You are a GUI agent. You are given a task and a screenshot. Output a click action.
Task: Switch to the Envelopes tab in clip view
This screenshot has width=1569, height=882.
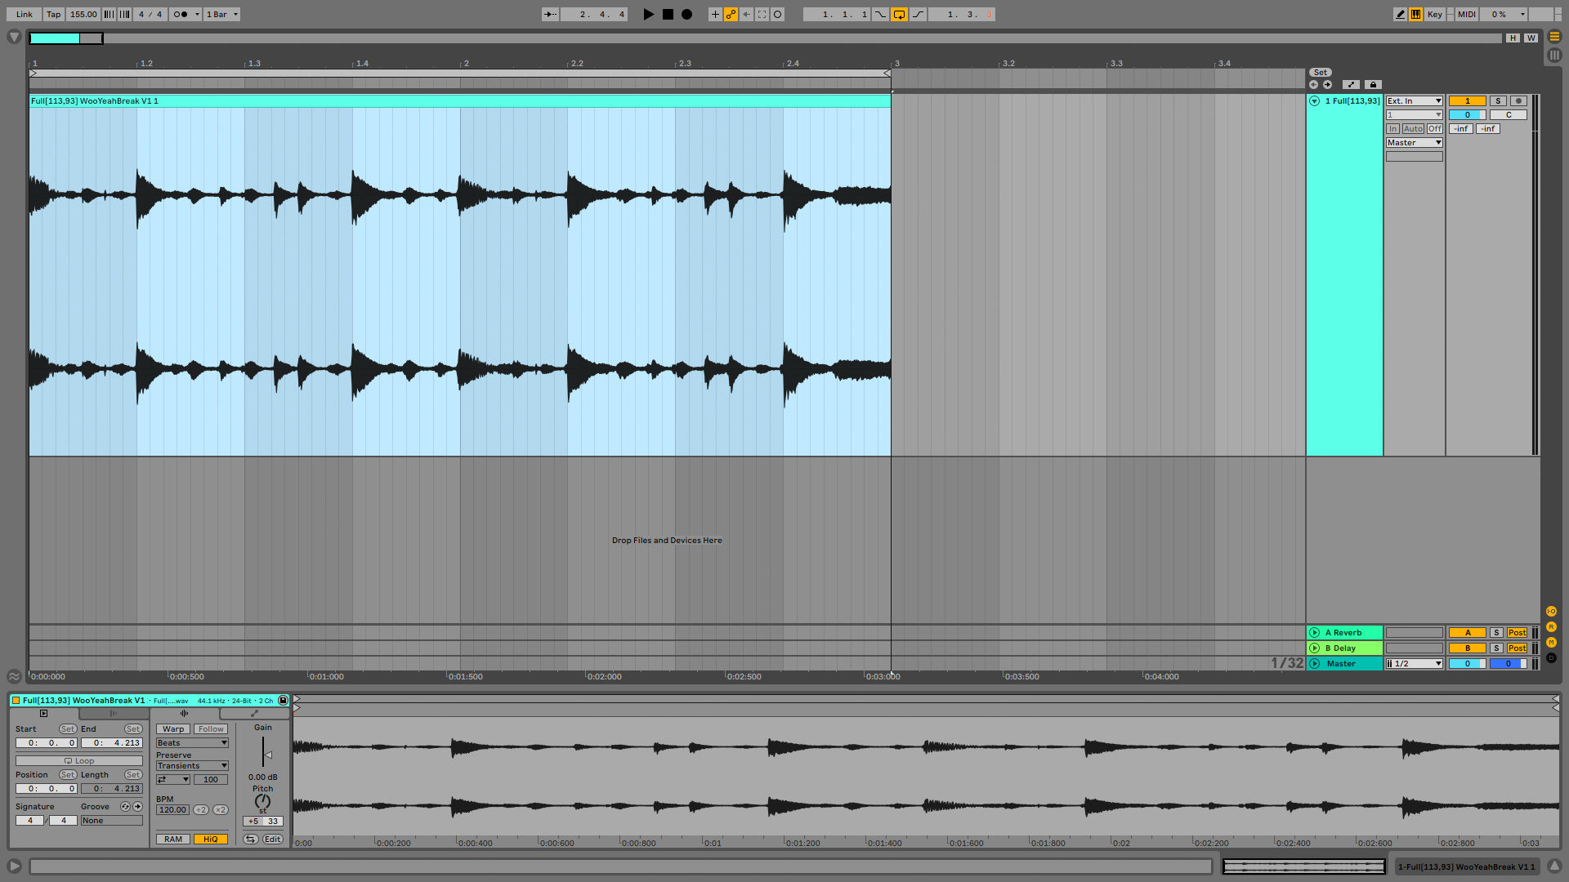(254, 713)
